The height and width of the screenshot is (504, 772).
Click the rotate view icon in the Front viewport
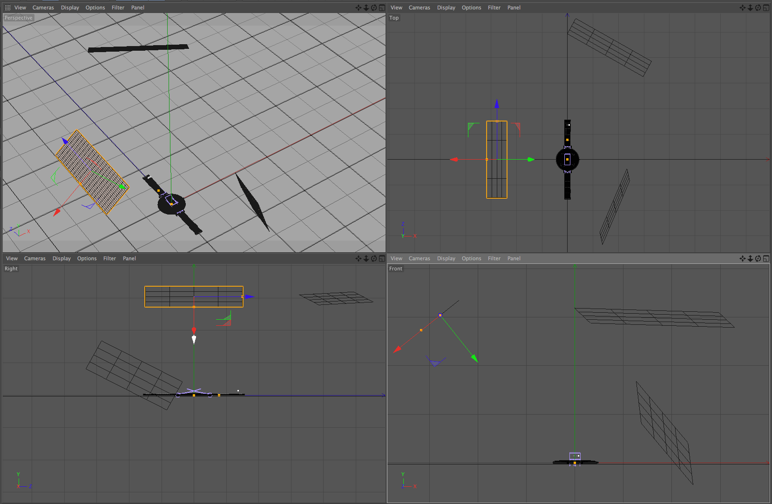(758, 258)
